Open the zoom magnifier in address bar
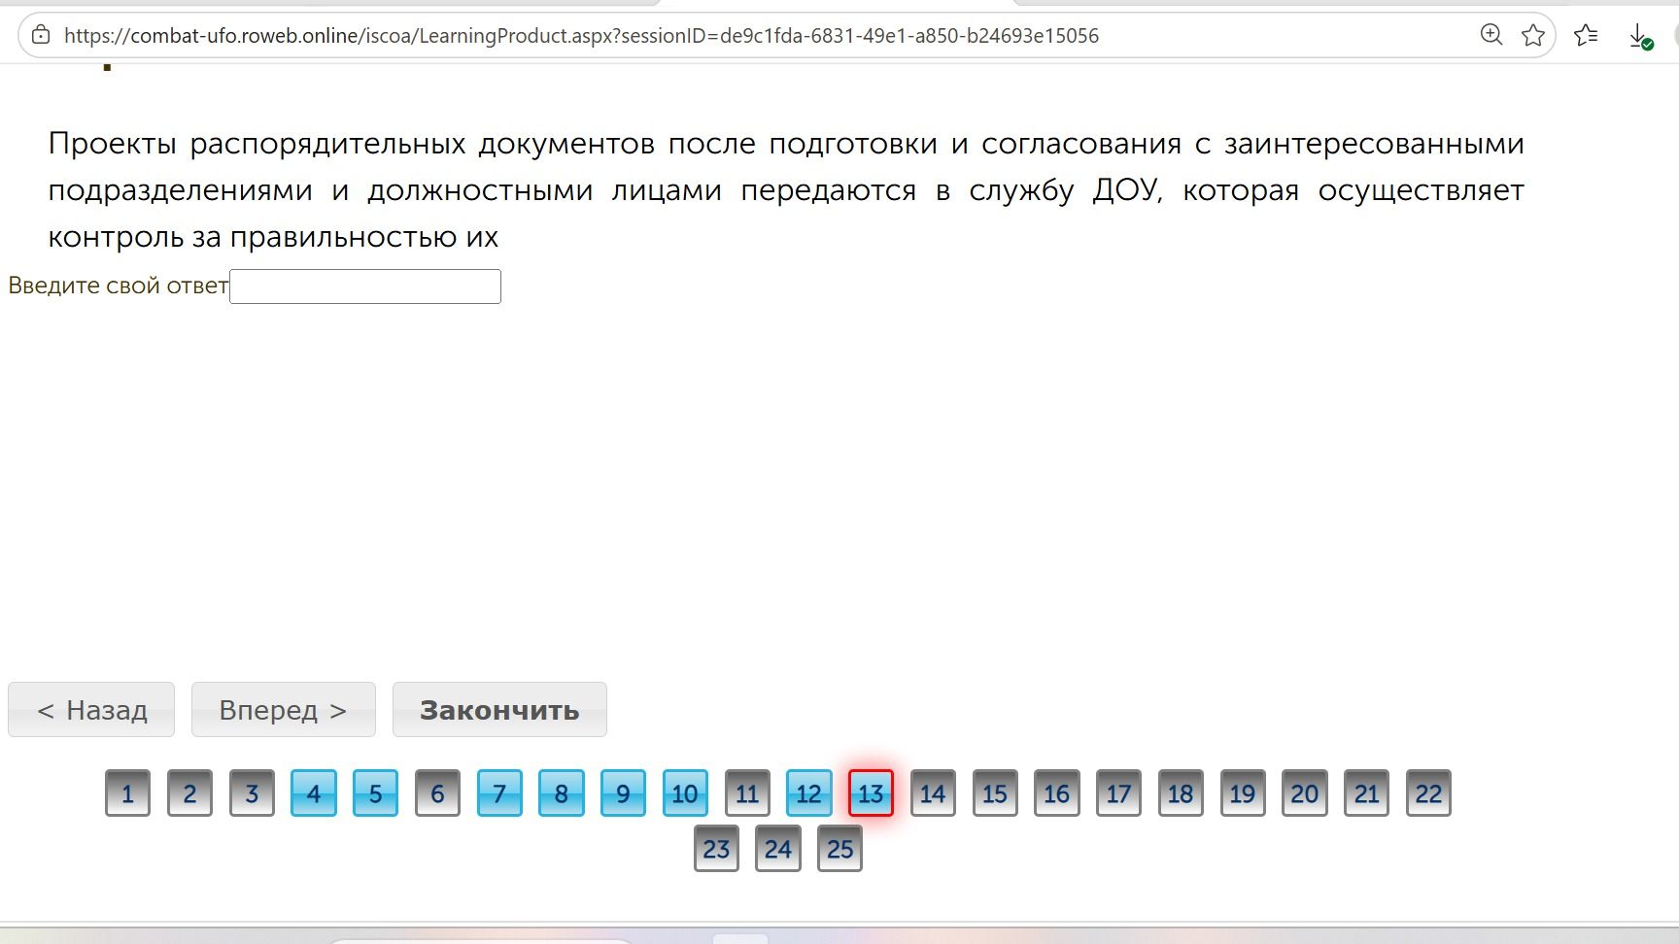This screenshot has width=1679, height=944. click(1491, 35)
